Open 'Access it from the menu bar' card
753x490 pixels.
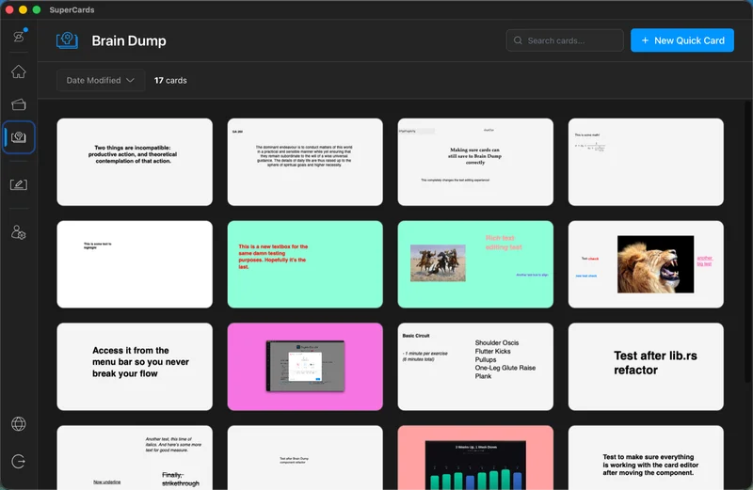click(135, 367)
